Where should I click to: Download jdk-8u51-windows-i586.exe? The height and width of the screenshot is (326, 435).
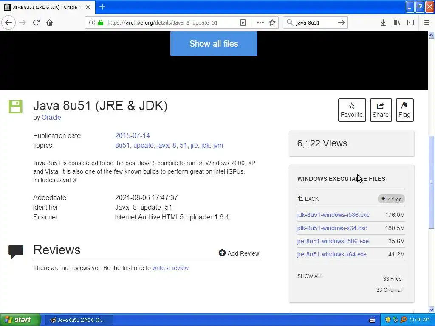click(333, 215)
